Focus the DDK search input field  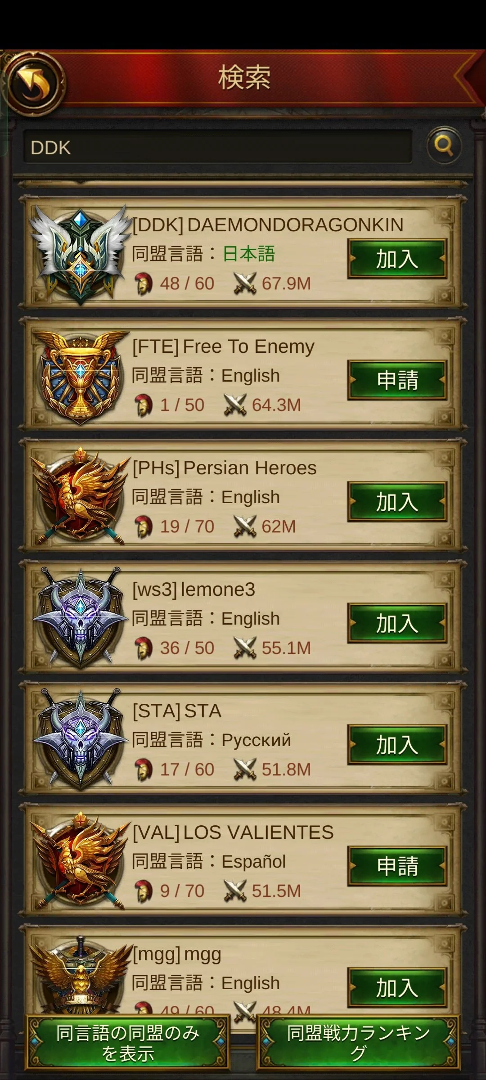point(218,147)
